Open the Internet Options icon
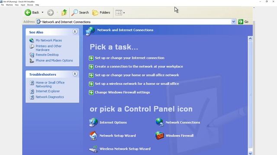This screenshot has width=277, height=155. coord(93,122)
